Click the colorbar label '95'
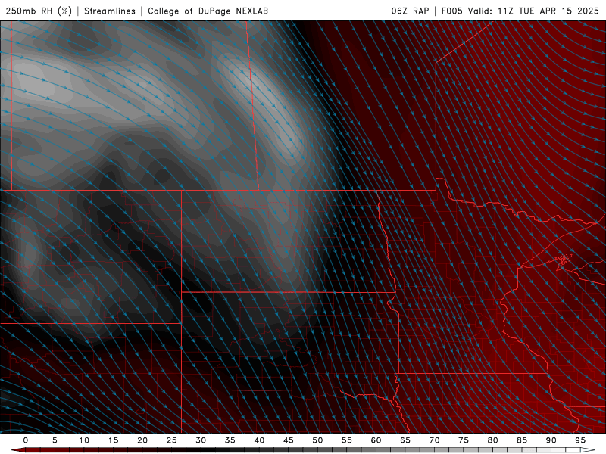The width and height of the screenshot is (606, 454). pyautogui.click(x=580, y=440)
